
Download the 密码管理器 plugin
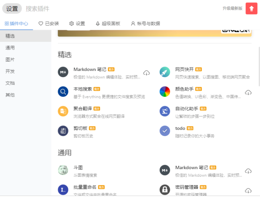pos(248,191)
